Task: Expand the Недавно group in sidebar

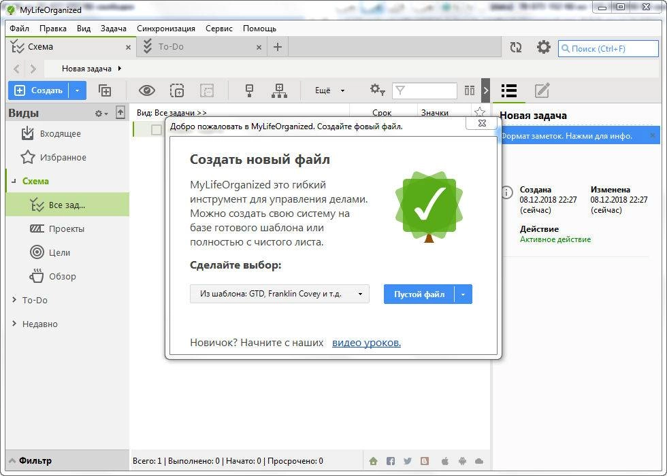Action: coord(14,324)
